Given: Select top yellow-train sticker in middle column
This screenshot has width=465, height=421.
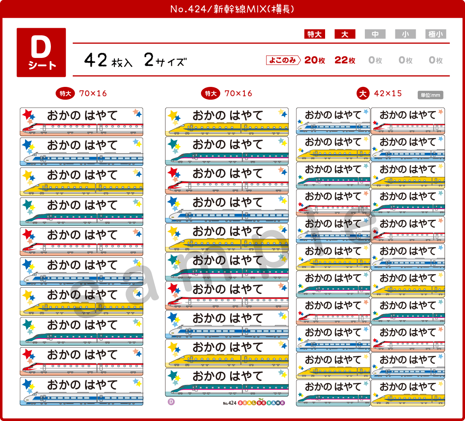Looking at the screenshot, I should pos(227,122).
